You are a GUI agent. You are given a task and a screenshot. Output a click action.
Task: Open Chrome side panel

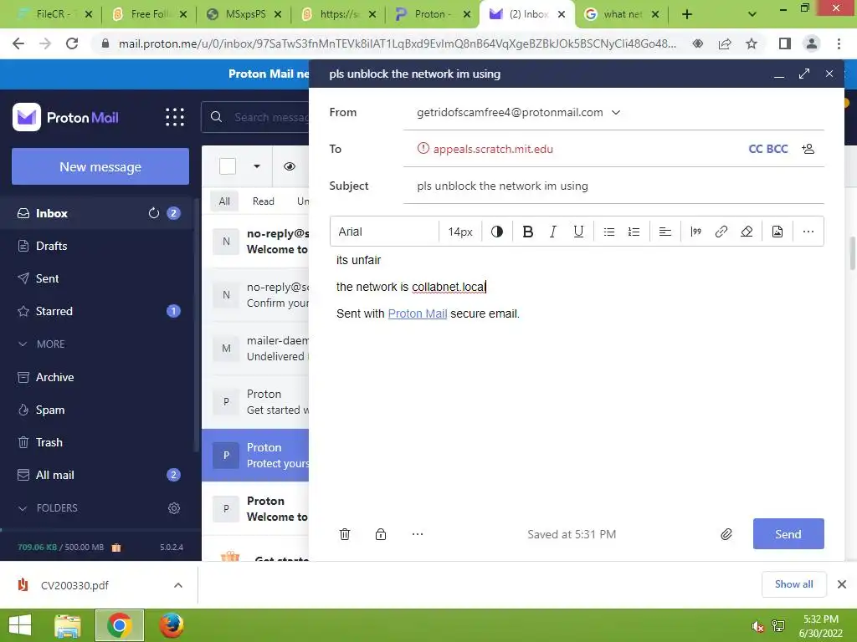pos(785,43)
